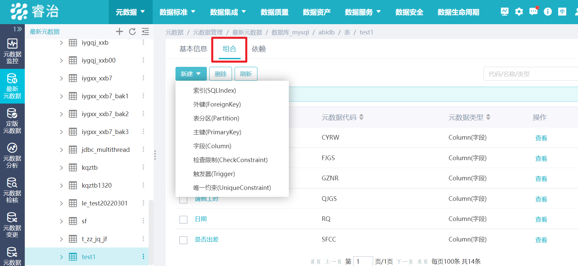578x266 pixels.
Task: Open the 元数据监控 sidebar icon
Action: (12, 51)
